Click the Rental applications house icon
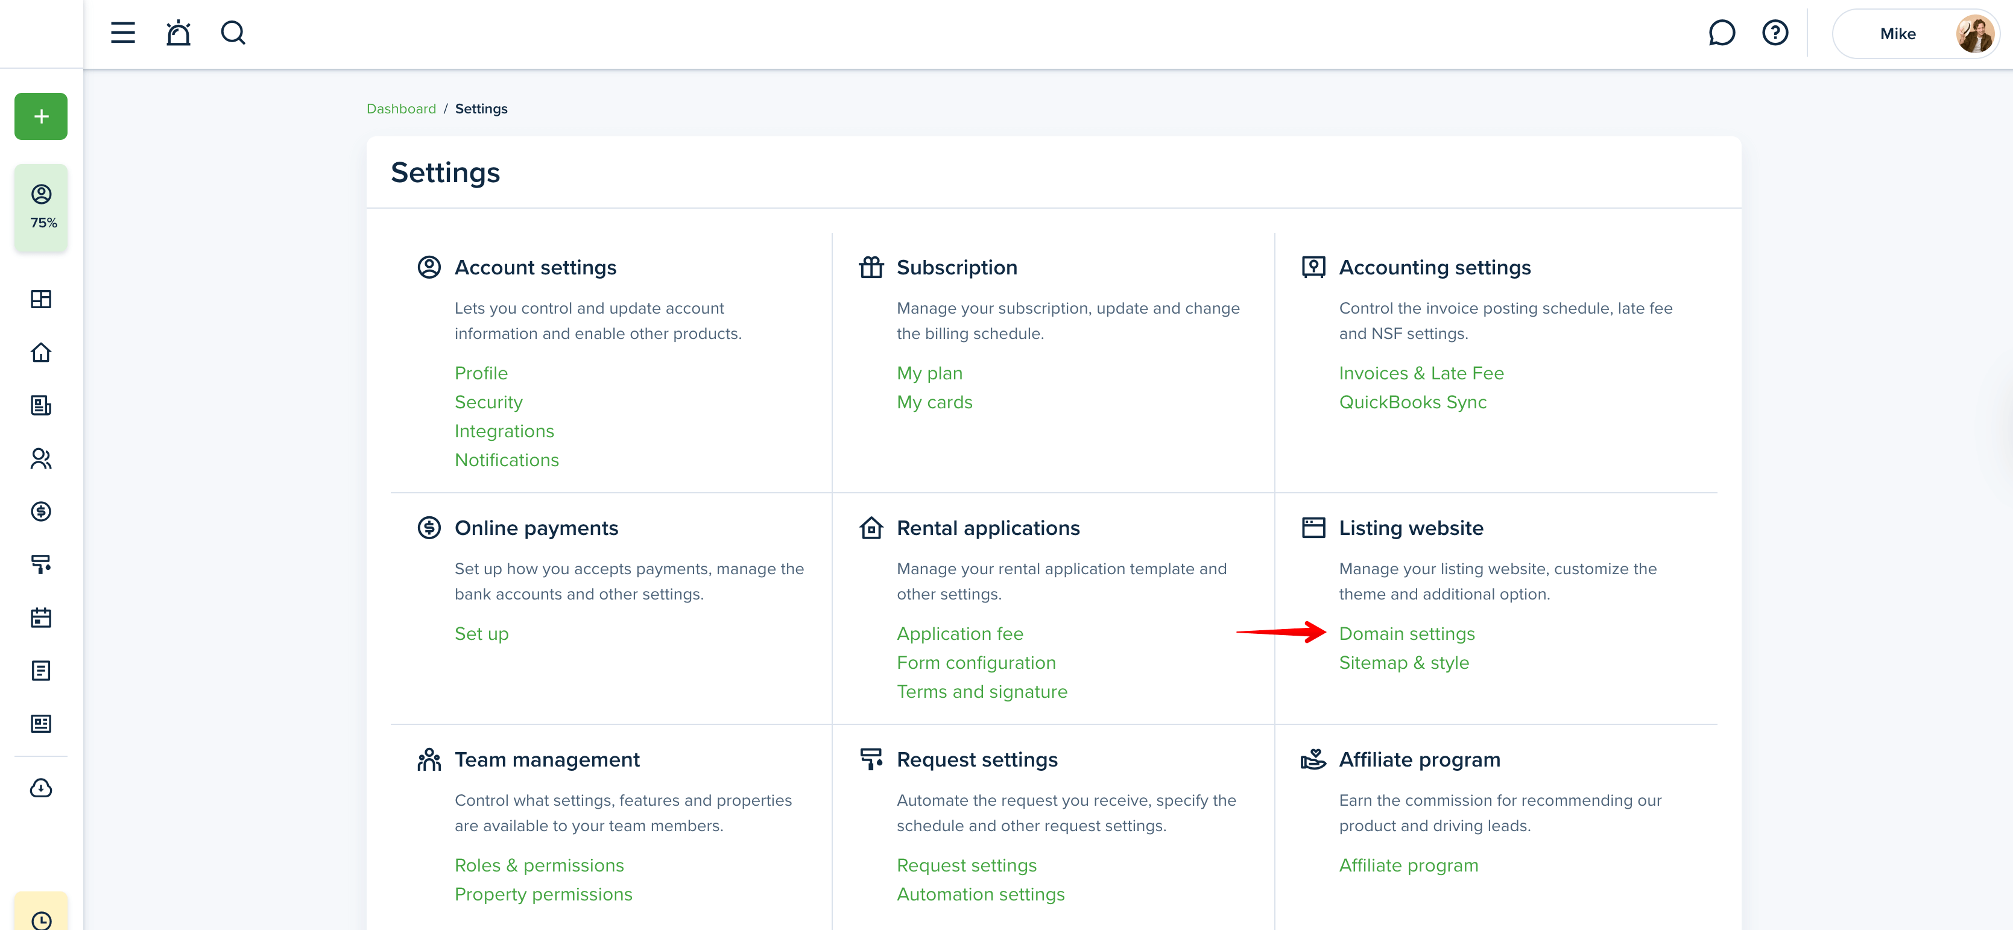Screen dimensions: 2013x930 pos(871,528)
